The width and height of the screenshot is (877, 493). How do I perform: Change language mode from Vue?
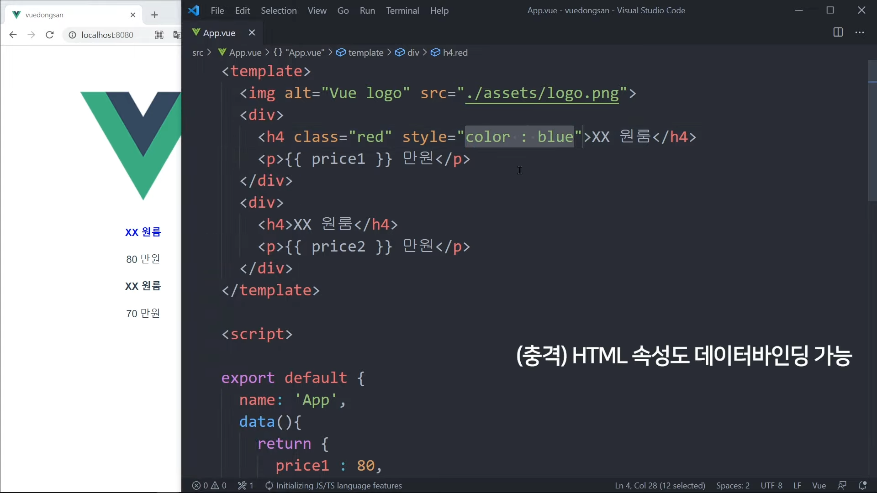pos(819,485)
